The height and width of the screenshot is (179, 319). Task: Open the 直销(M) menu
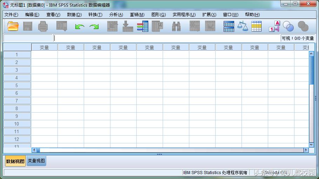click(137, 15)
